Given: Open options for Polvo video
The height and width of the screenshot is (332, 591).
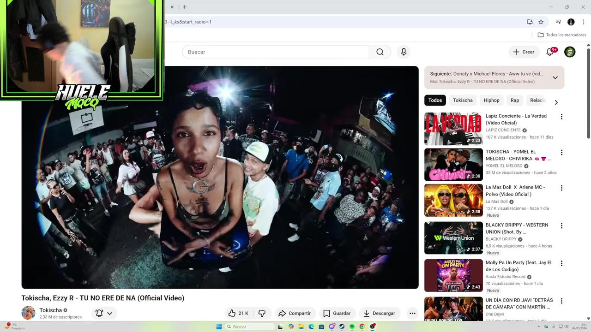Looking at the screenshot, I should tap(561, 188).
